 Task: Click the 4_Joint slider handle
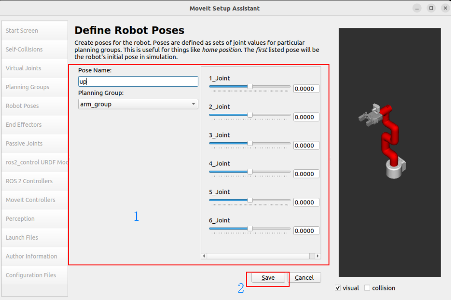coord(250,172)
